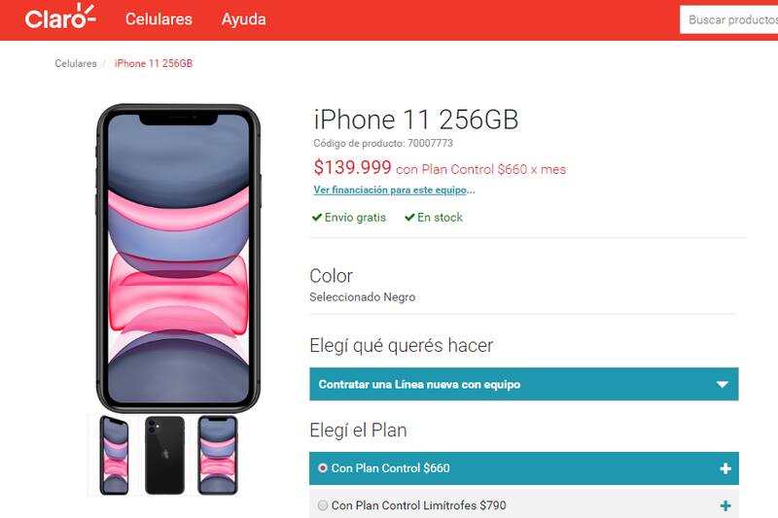Click the iPhone 11 256GB breadcrumb
778x518 pixels.
coord(154,63)
